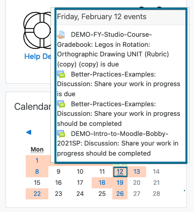This screenshot has width=194, height=212.
Task: Select February 12 on the calendar
Action: (120, 172)
